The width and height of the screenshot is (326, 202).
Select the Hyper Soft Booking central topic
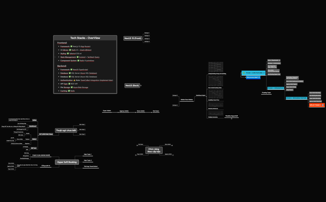[67, 162]
